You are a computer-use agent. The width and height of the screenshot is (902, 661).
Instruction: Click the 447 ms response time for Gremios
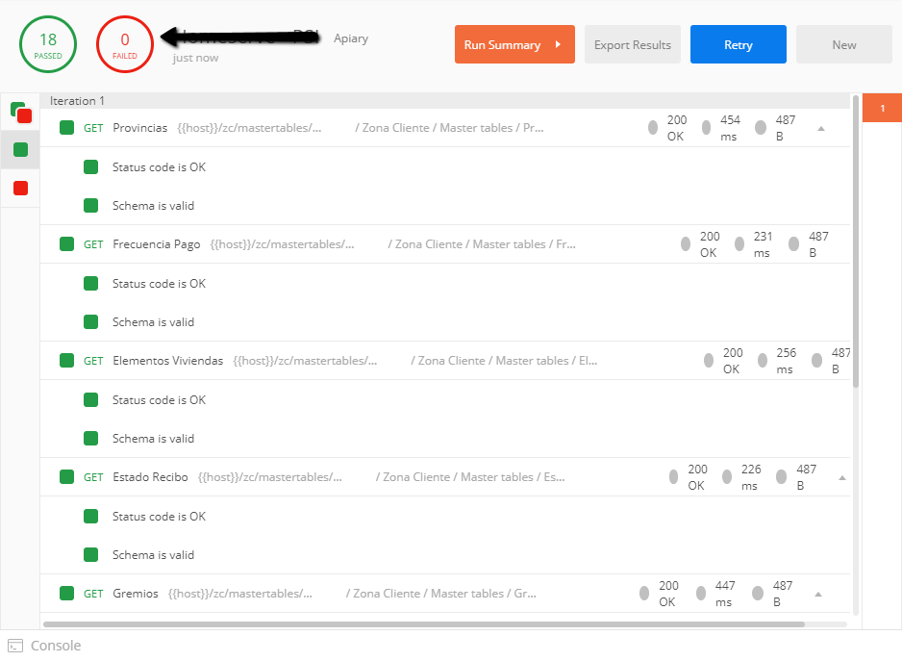click(x=725, y=593)
